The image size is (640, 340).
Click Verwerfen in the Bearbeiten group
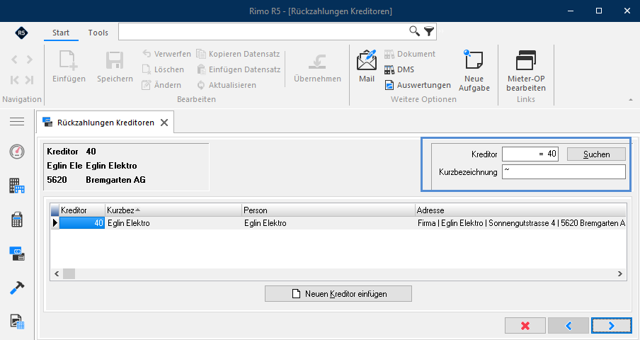(x=166, y=54)
